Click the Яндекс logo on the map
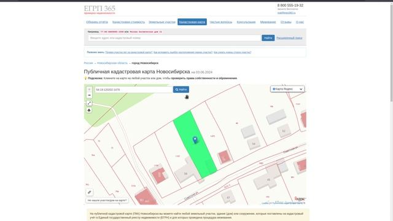The height and width of the screenshot is (221, 393). [300, 199]
